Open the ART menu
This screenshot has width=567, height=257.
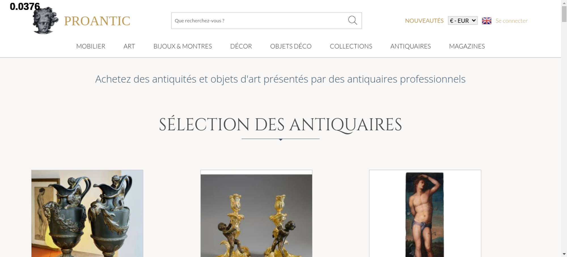(129, 46)
